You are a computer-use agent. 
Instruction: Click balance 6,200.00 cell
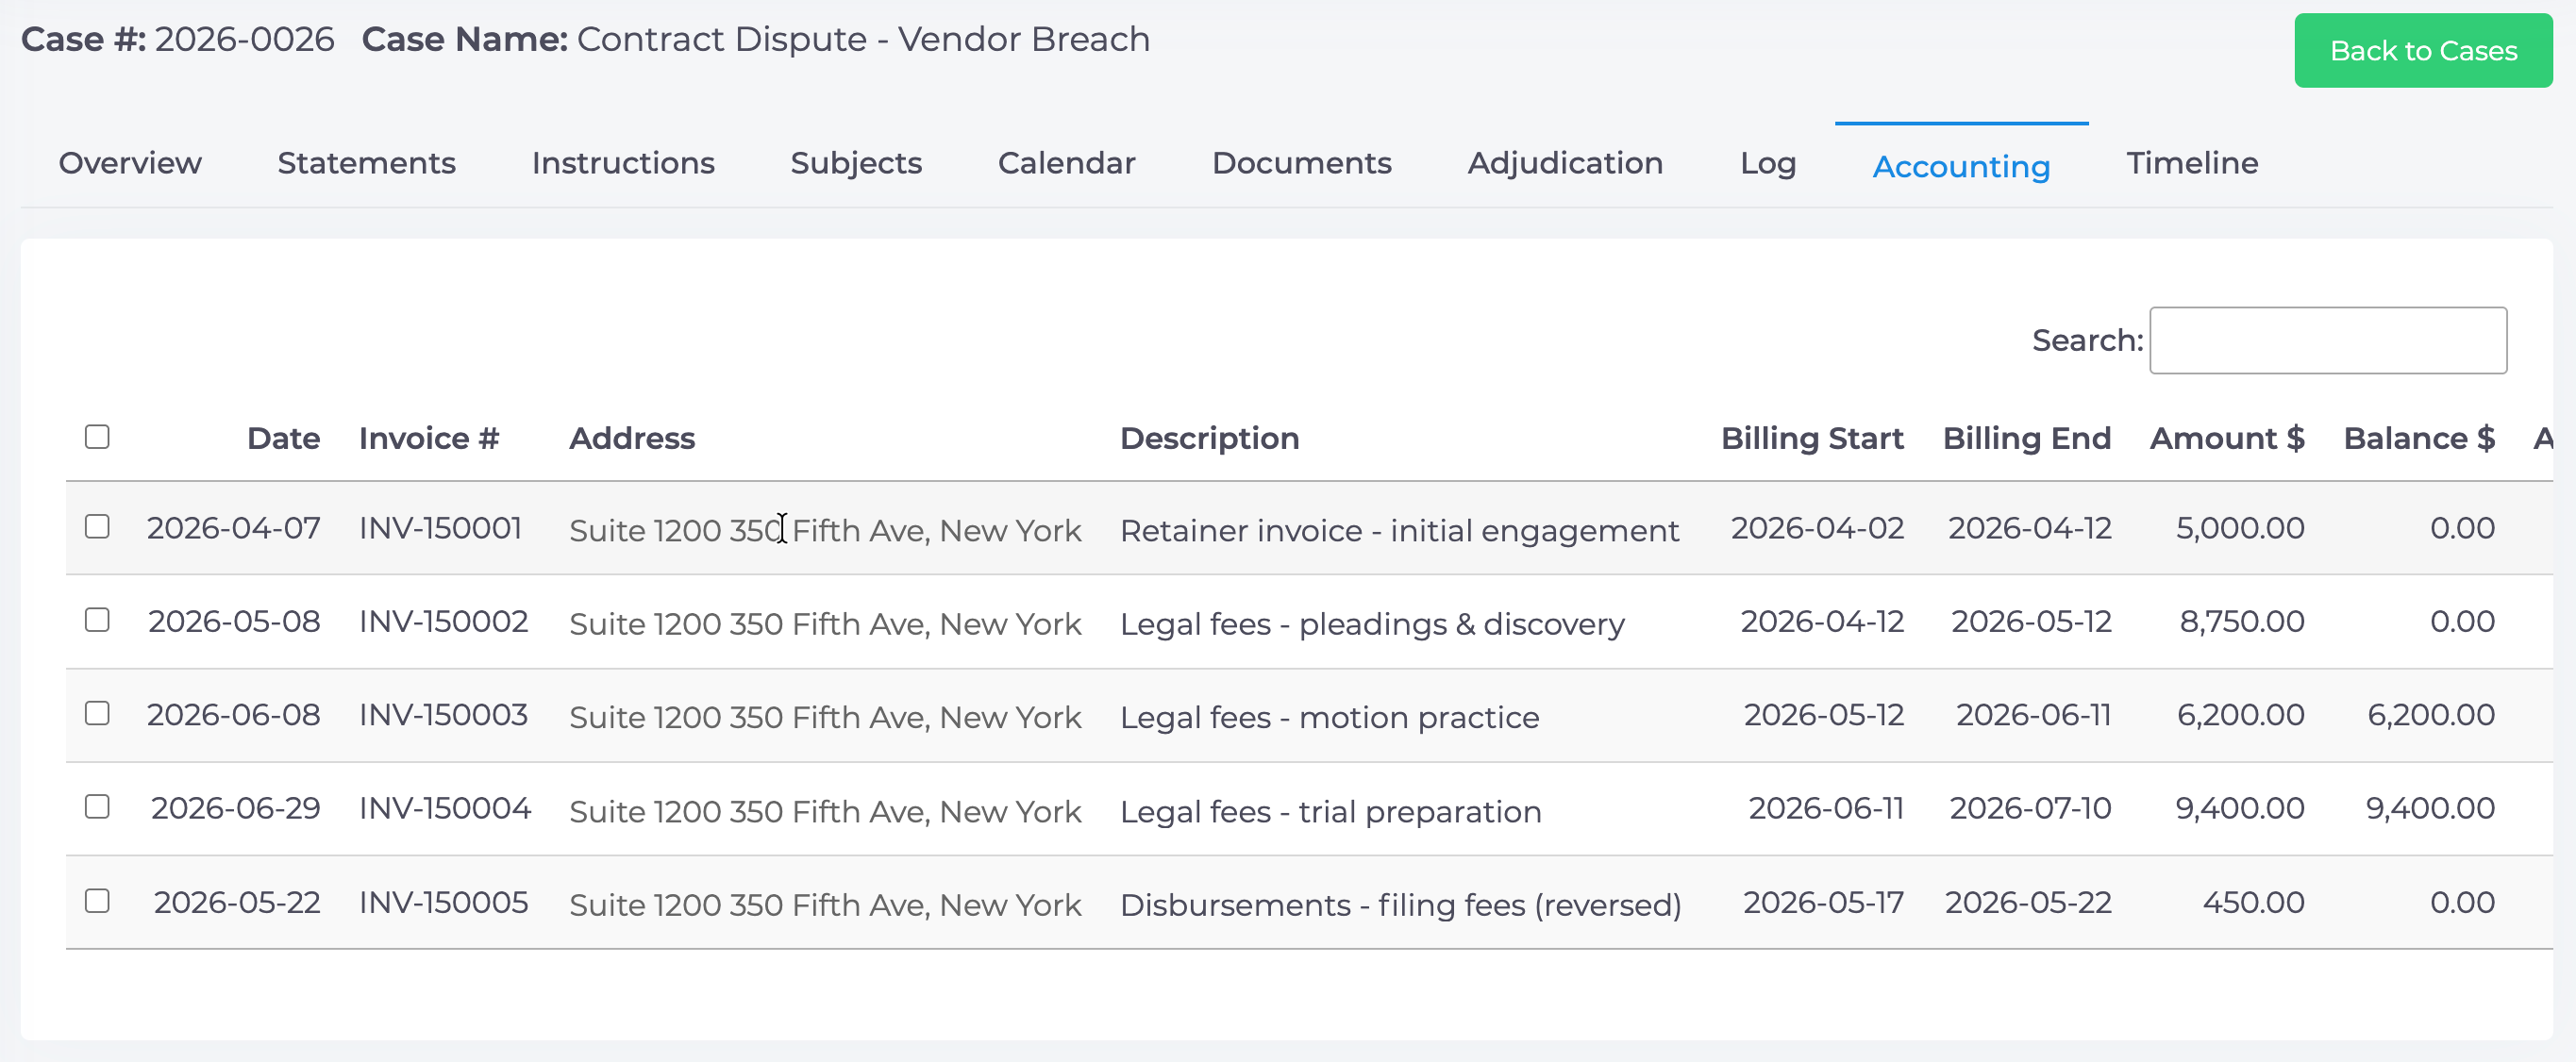(2431, 714)
